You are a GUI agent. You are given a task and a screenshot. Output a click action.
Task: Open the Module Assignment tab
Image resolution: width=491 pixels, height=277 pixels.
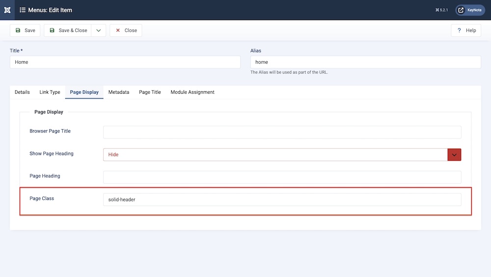click(192, 92)
